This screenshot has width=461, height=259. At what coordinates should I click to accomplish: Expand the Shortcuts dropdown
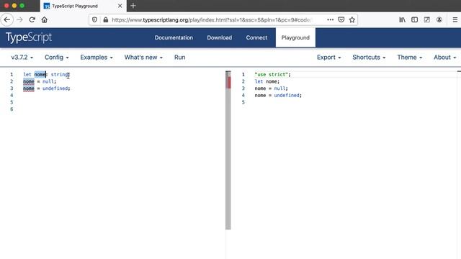point(369,58)
